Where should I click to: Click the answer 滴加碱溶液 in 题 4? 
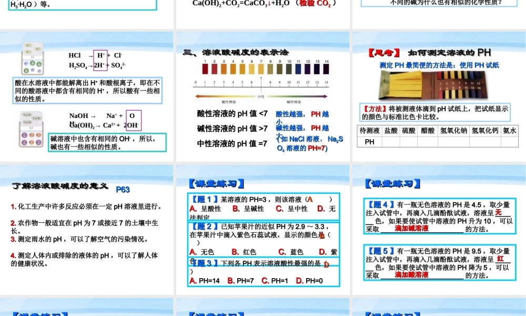click(412, 229)
